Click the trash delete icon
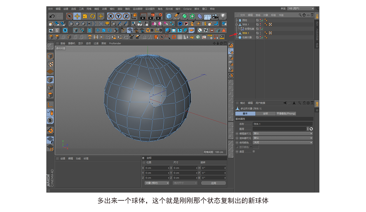 point(89,30)
